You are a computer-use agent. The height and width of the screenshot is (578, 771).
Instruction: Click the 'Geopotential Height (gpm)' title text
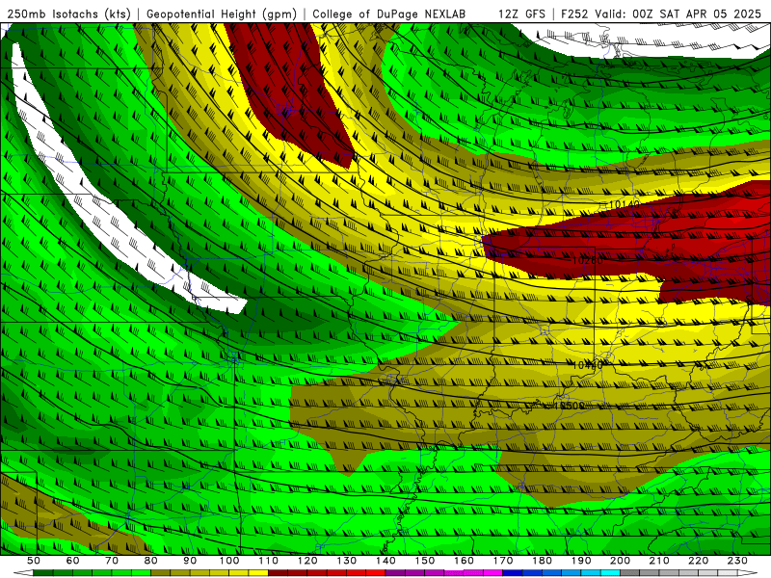pyautogui.click(x=222, y=13)
